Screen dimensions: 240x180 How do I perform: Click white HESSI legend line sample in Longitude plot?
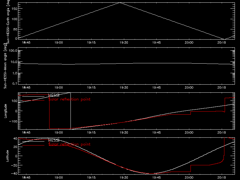[33, 96]
